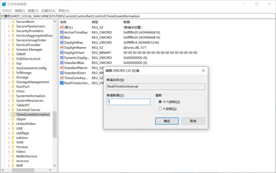Expand the Terminal Server tree node
Image resolution: width=276 pixels, height=173 pixels.
pyautogui.click(x=9, y=110)
